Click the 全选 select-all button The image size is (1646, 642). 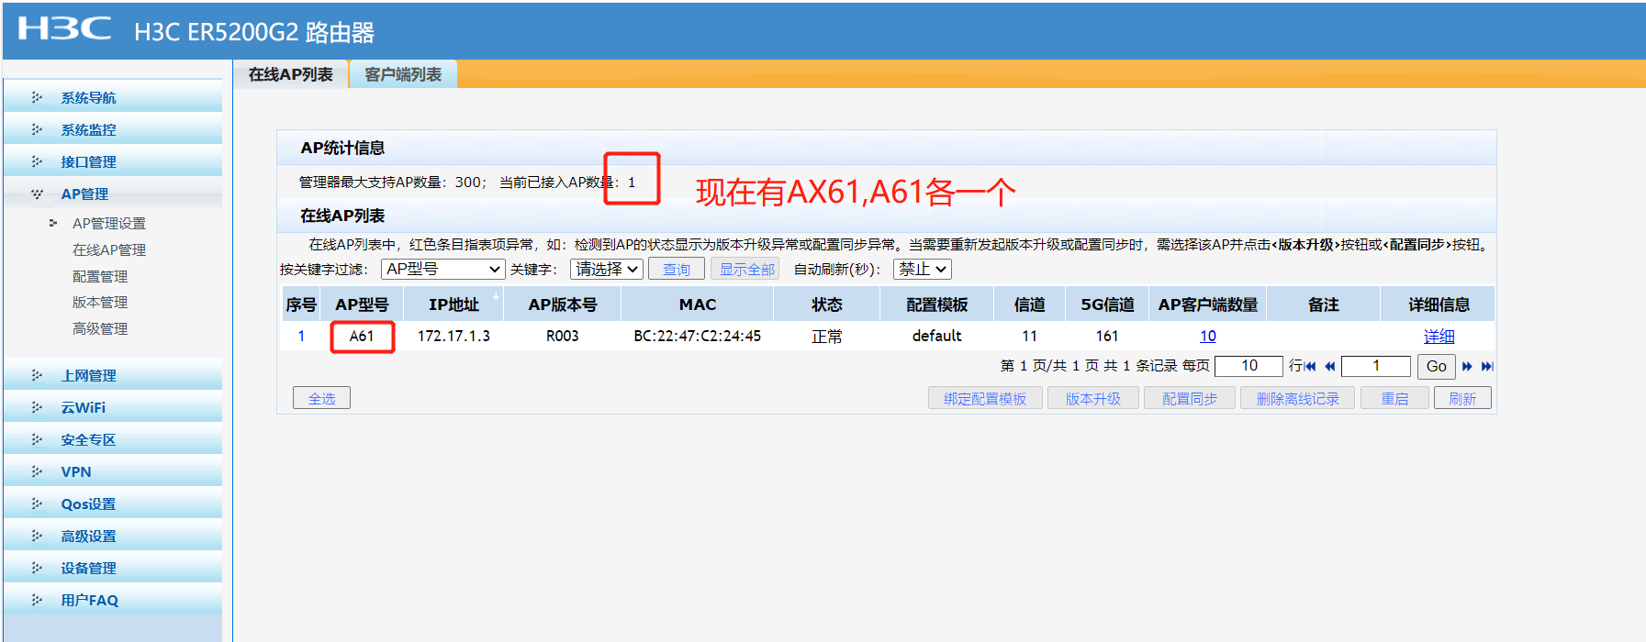pos(321,398)
